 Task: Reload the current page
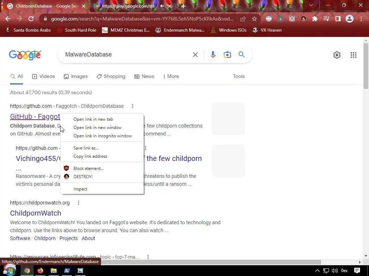31,19
